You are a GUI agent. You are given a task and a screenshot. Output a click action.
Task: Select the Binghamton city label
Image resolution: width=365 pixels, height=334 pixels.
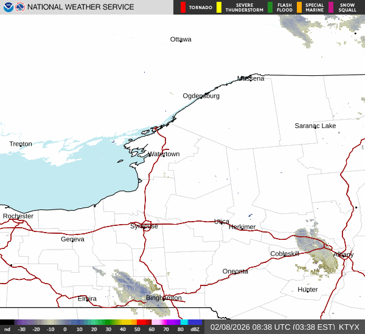tap(164, 298)
